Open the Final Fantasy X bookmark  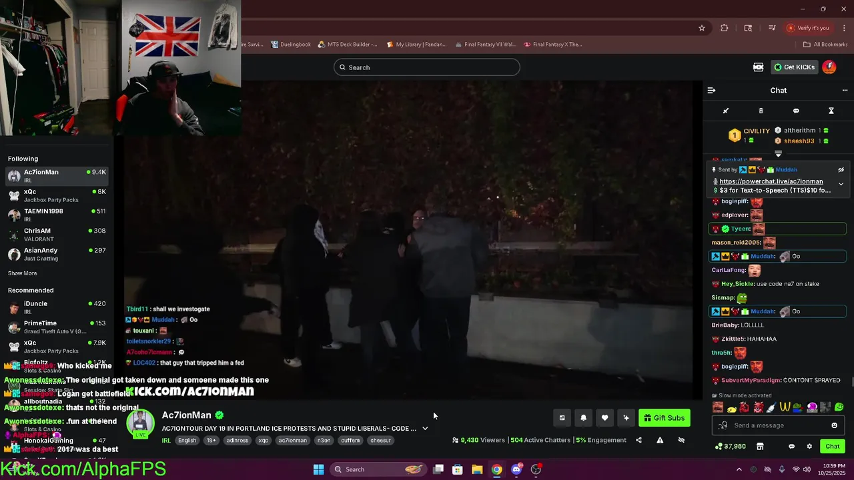click(553, 45)
